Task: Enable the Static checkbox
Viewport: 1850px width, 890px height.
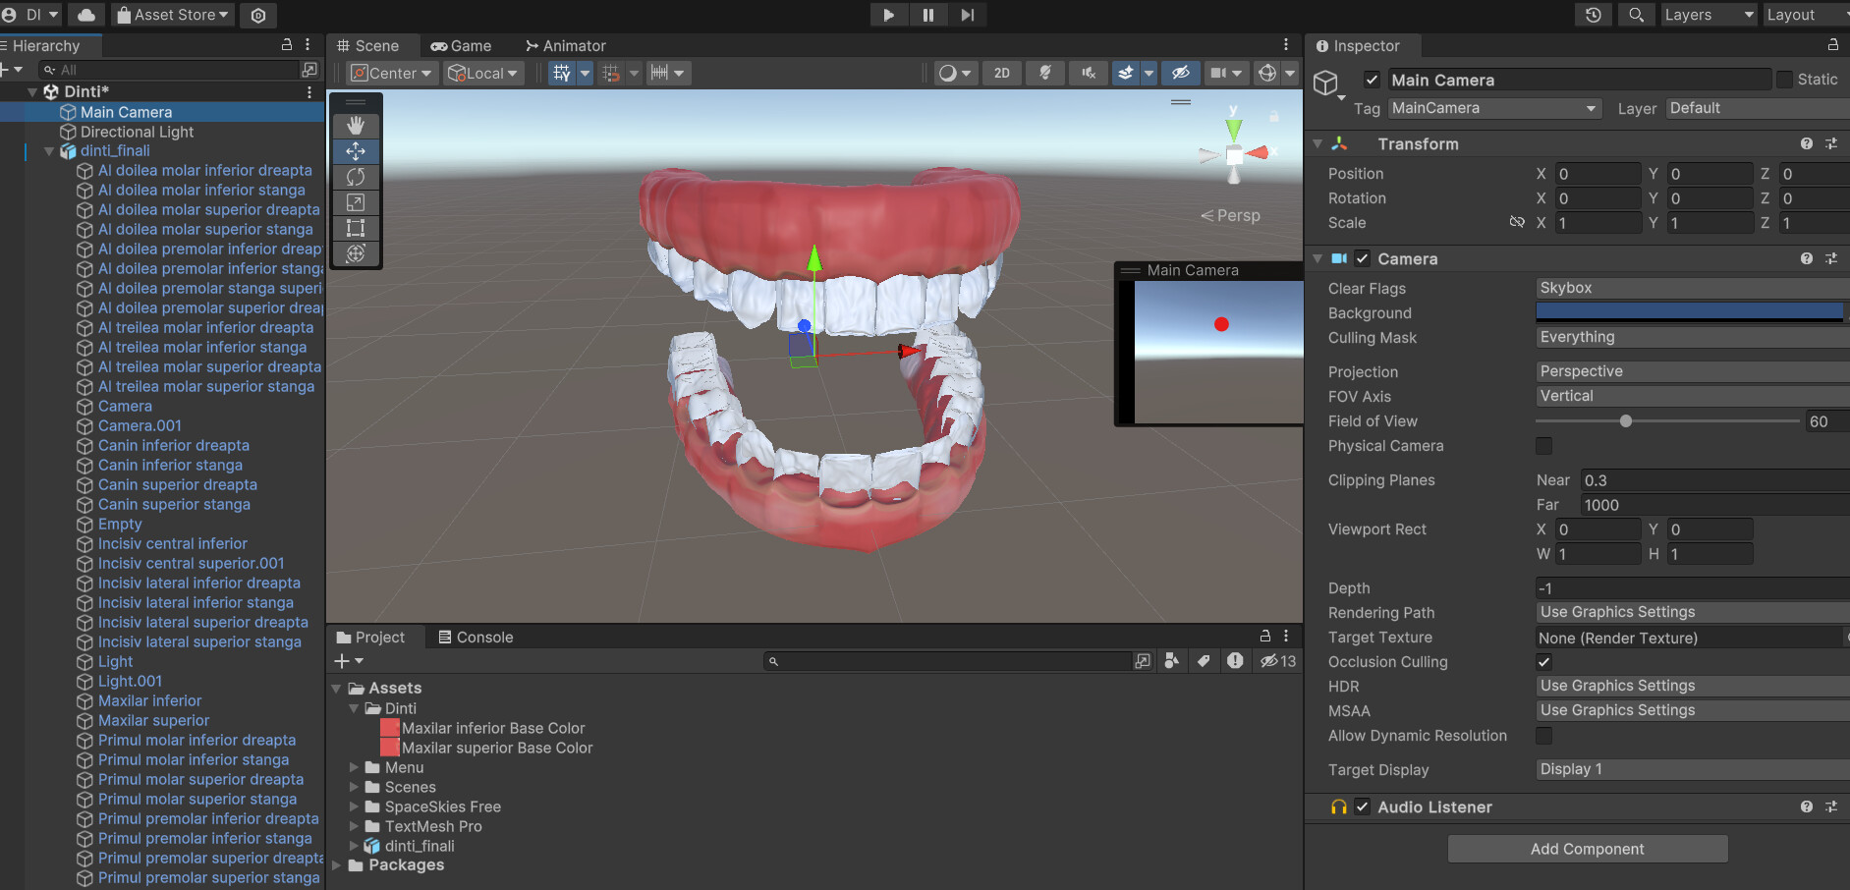Action: pos(1785,80)
